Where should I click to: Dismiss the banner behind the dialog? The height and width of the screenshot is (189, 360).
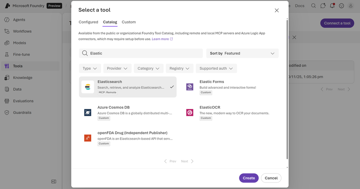point(294,37)
